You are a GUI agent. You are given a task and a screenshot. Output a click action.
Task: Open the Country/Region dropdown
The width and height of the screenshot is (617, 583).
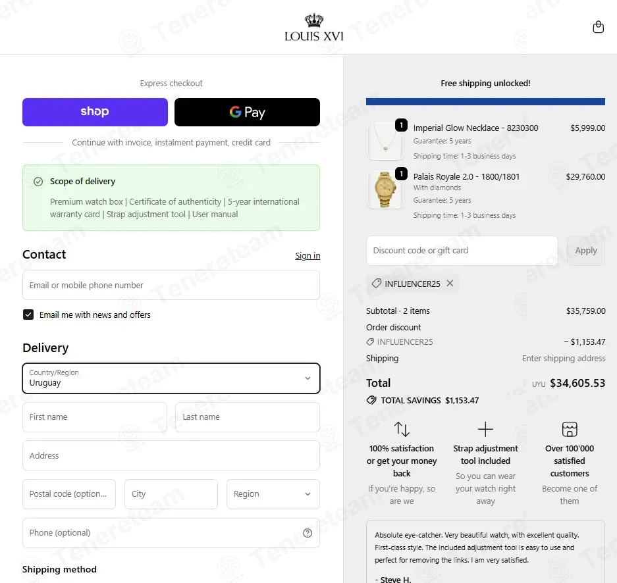(171, 378)
